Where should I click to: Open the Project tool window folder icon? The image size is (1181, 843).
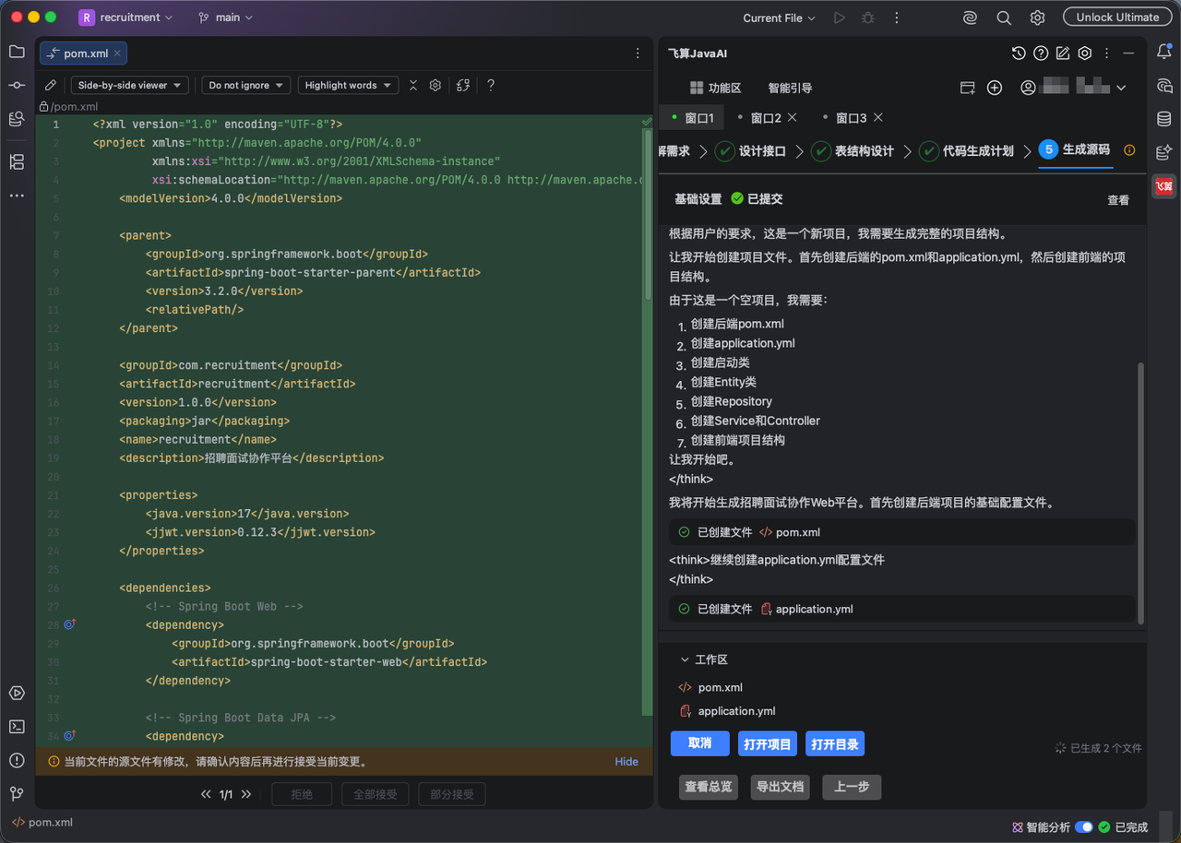[x=17, y=52]
